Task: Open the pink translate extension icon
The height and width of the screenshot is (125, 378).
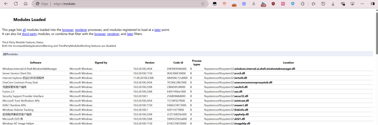Action: click(x=283, y=4)
